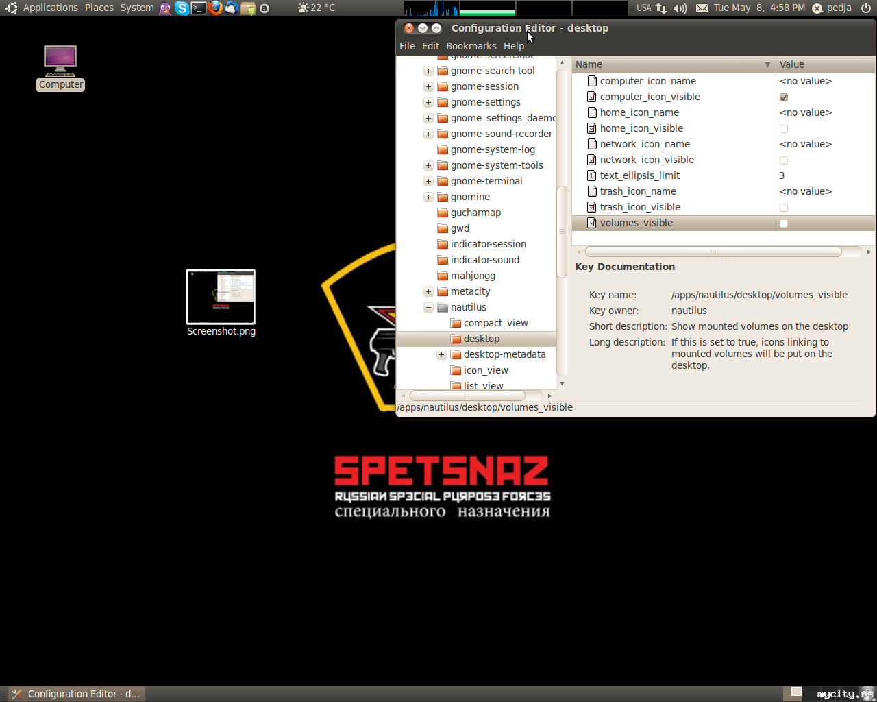The width and height of the screenshot is (877, 702).
Task: Click the tree pane horizontal scrollbar
Action: (467, 396)
